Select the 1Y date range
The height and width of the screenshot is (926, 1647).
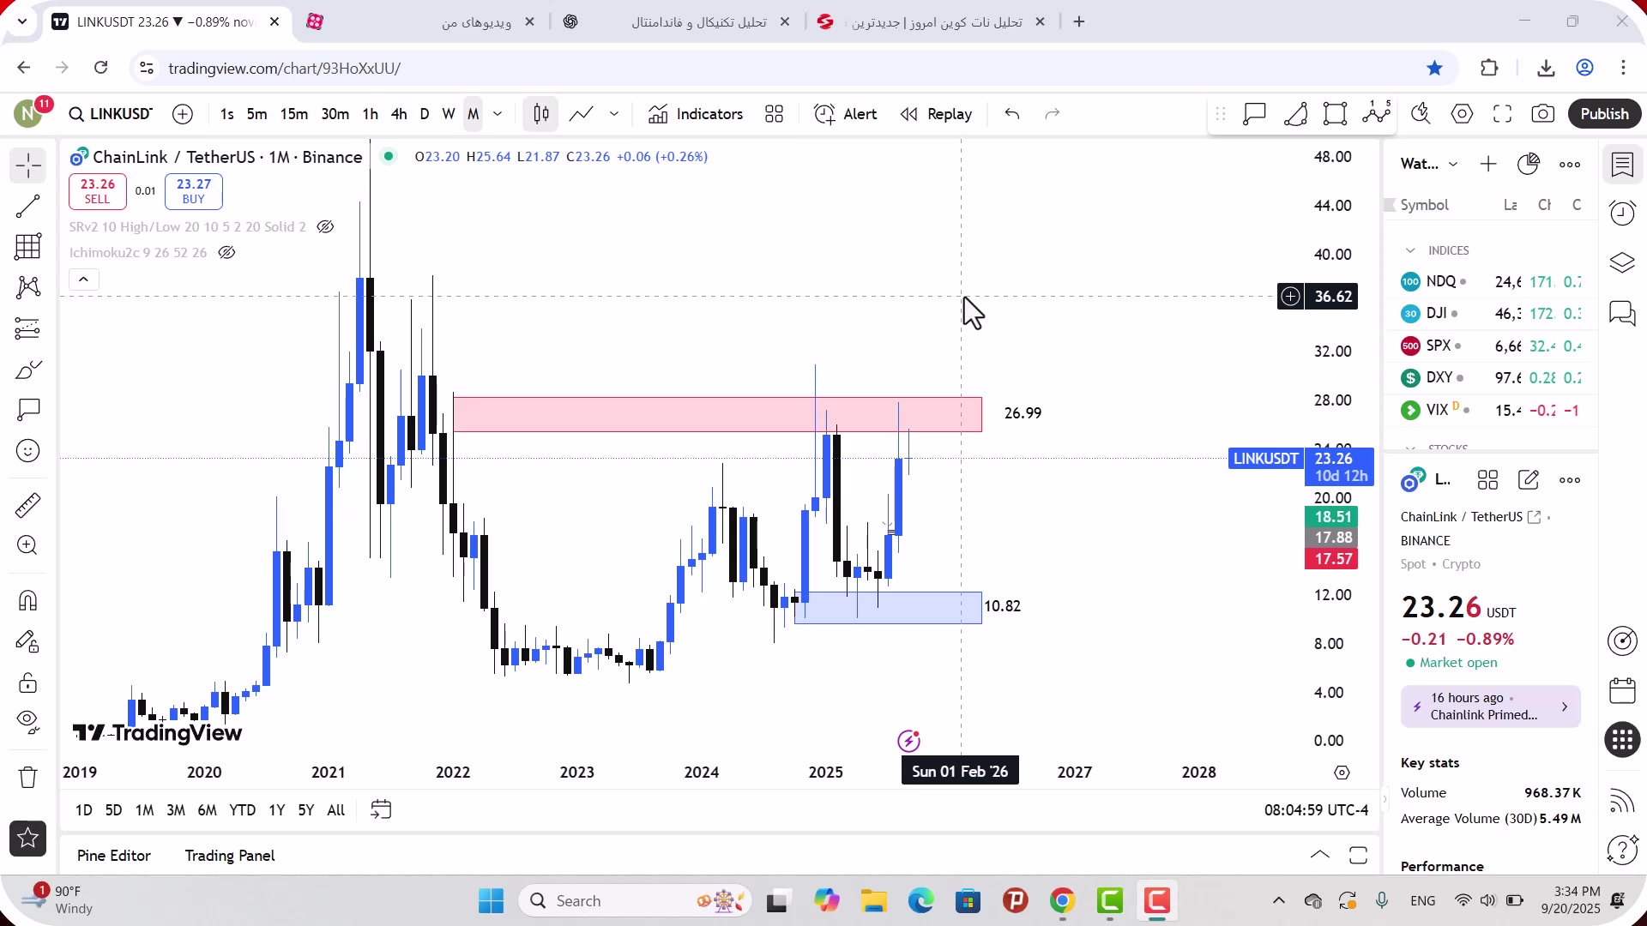click(276, 810)
